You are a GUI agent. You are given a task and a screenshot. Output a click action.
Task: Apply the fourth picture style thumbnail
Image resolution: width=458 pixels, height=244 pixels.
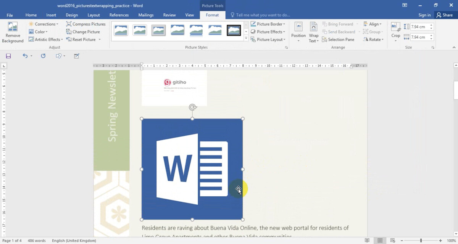point(177,30)
